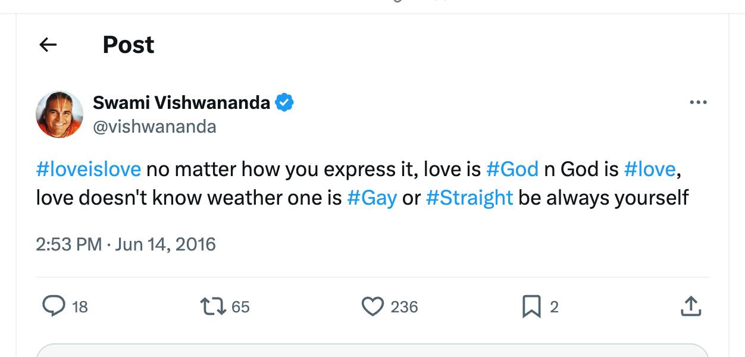The width and height of the screenshot is (745, 357).
Task: Open the #Gay hashtag
Action: pyautogui.click(x=371, y=198)
